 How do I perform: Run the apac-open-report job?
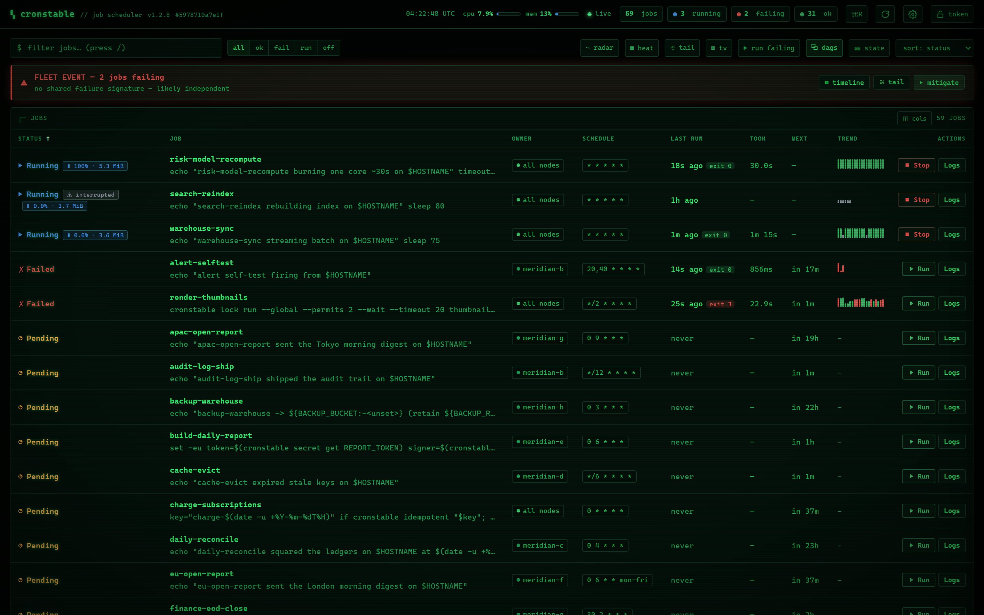pos(918,339)
